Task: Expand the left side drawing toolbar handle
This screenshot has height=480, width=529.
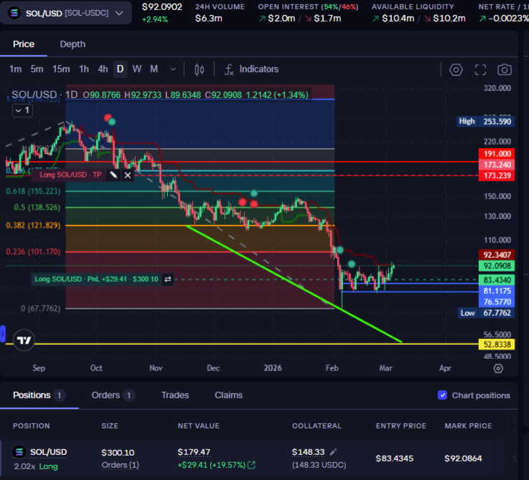Action: pos(3,334)
